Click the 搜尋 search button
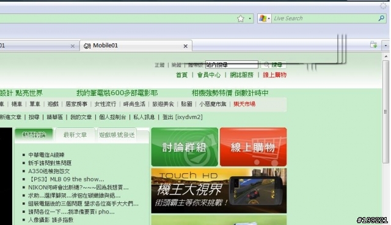 pos(273,65)
